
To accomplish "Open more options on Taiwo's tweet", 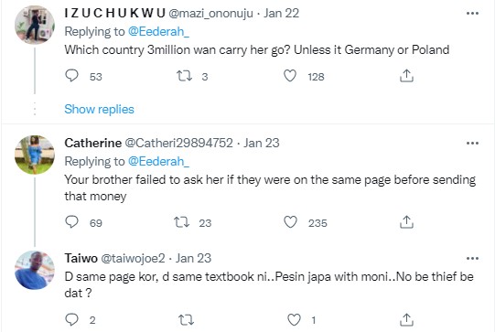I will (x=472, y=259).
